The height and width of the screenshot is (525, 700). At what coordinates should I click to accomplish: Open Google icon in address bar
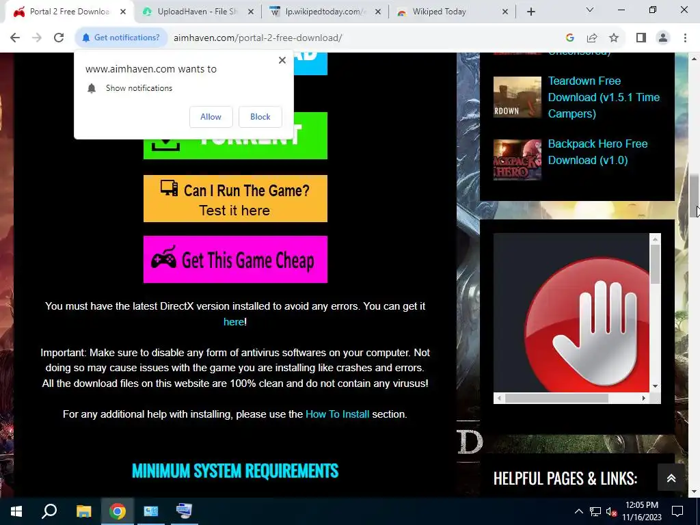[569, 38]
